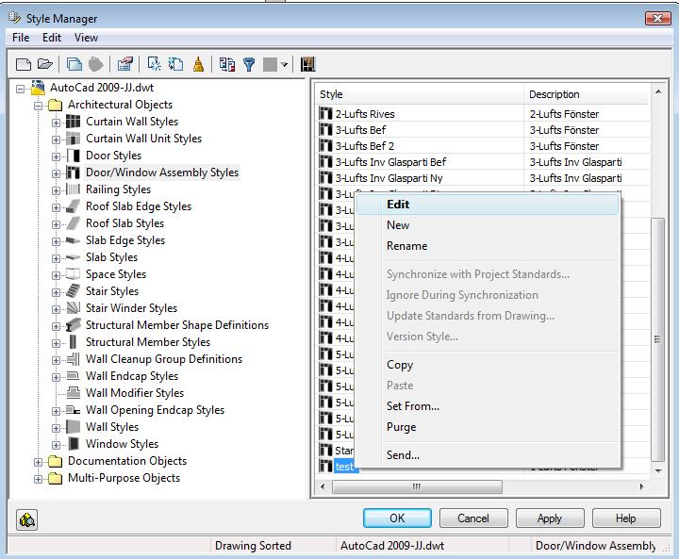Select the Slab Styles tree icon
679x559 pixels.
[x=73, y=257]
